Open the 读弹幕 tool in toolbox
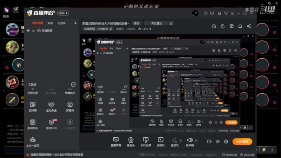The height and width of the screenshot is (158, 281). (33, 107)
